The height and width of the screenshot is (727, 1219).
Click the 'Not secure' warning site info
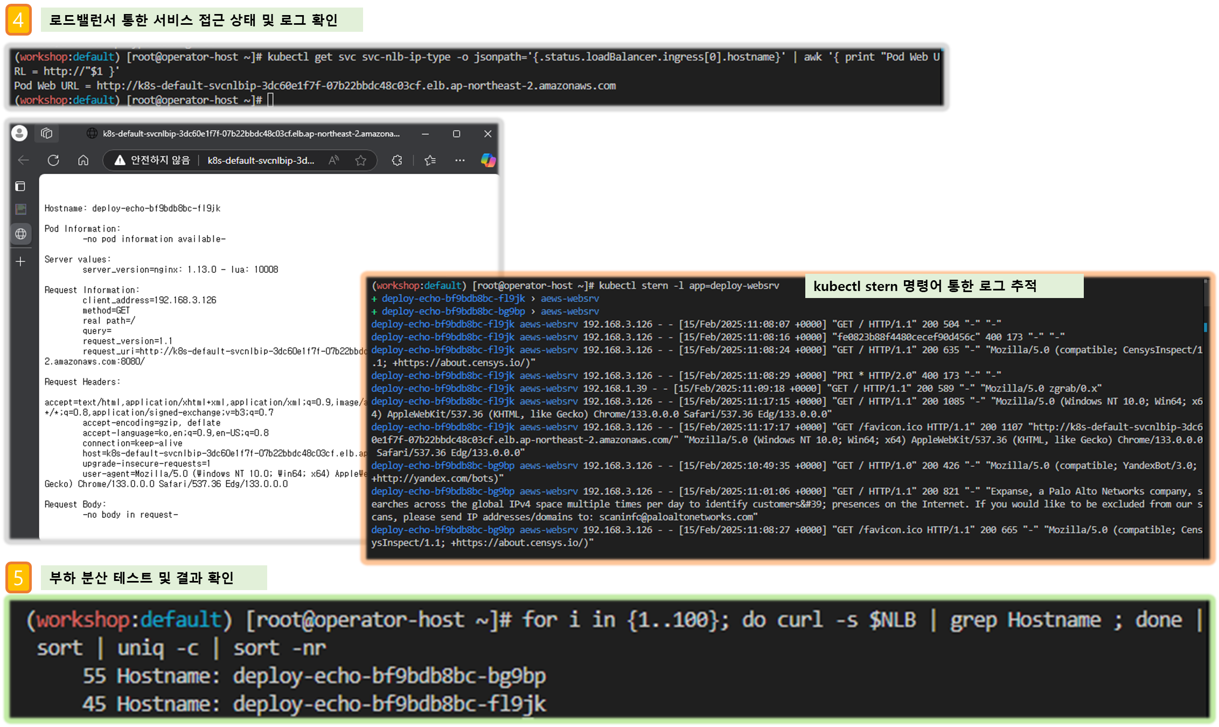point(152,160)
